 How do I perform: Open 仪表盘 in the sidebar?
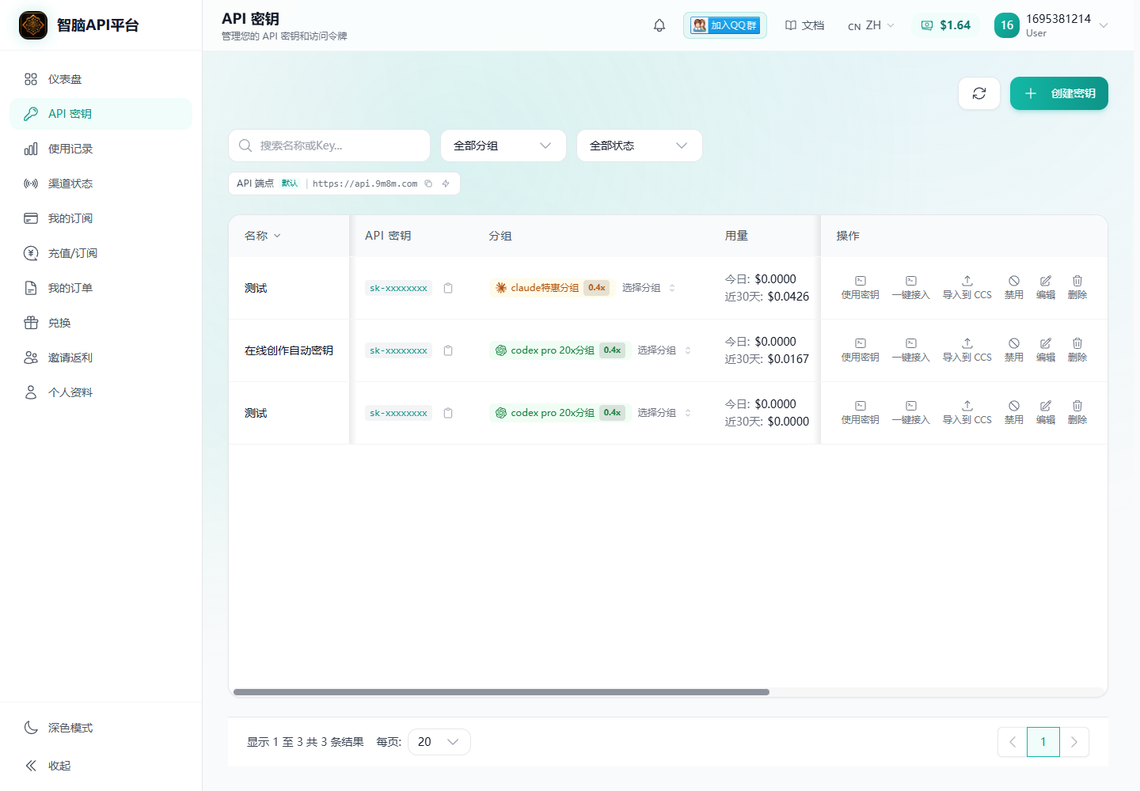(101, 79)
